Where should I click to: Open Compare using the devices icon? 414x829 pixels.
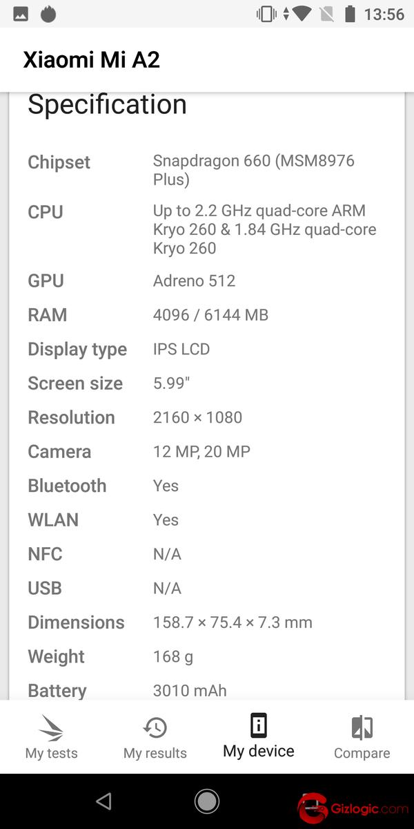tap(362, 727)
